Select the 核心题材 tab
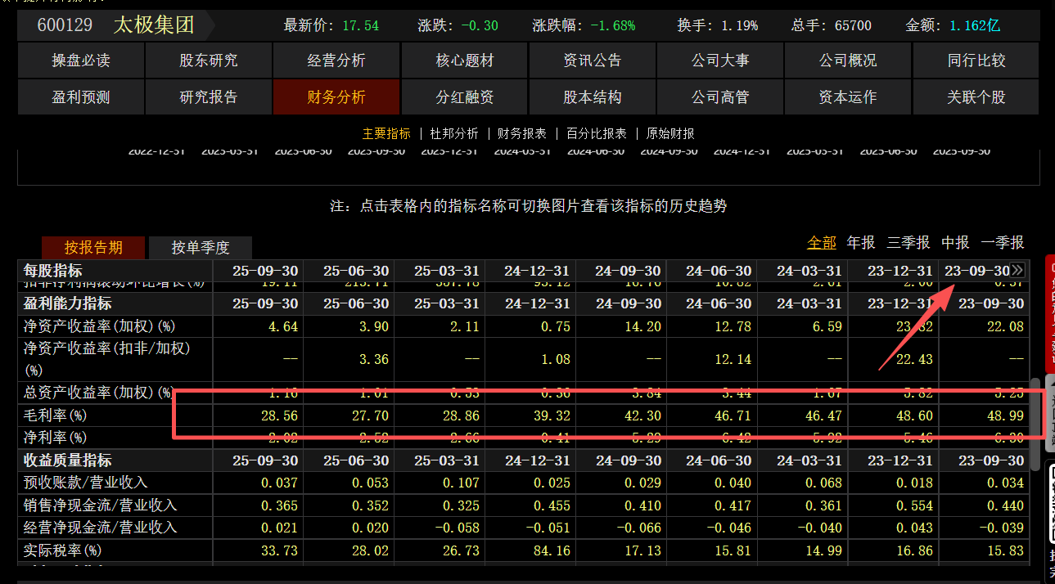Viewport: 1055px width, 584px height. click(x=465, y=61)
